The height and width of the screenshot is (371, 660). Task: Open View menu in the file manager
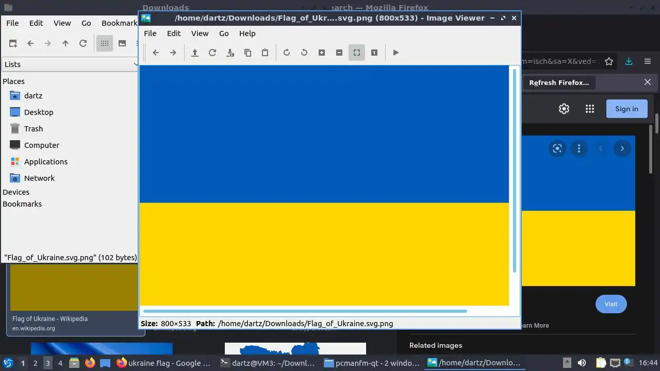62,23
